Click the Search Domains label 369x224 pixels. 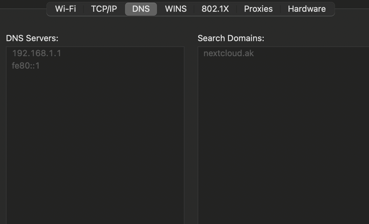click(x=231, y=38)
